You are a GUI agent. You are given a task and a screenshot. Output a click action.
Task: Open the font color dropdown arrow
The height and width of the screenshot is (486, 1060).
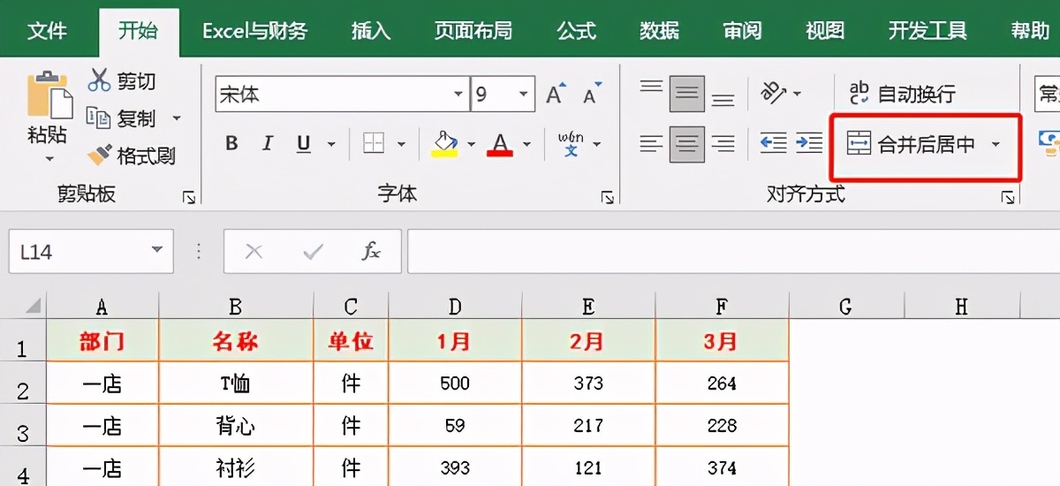527,144
